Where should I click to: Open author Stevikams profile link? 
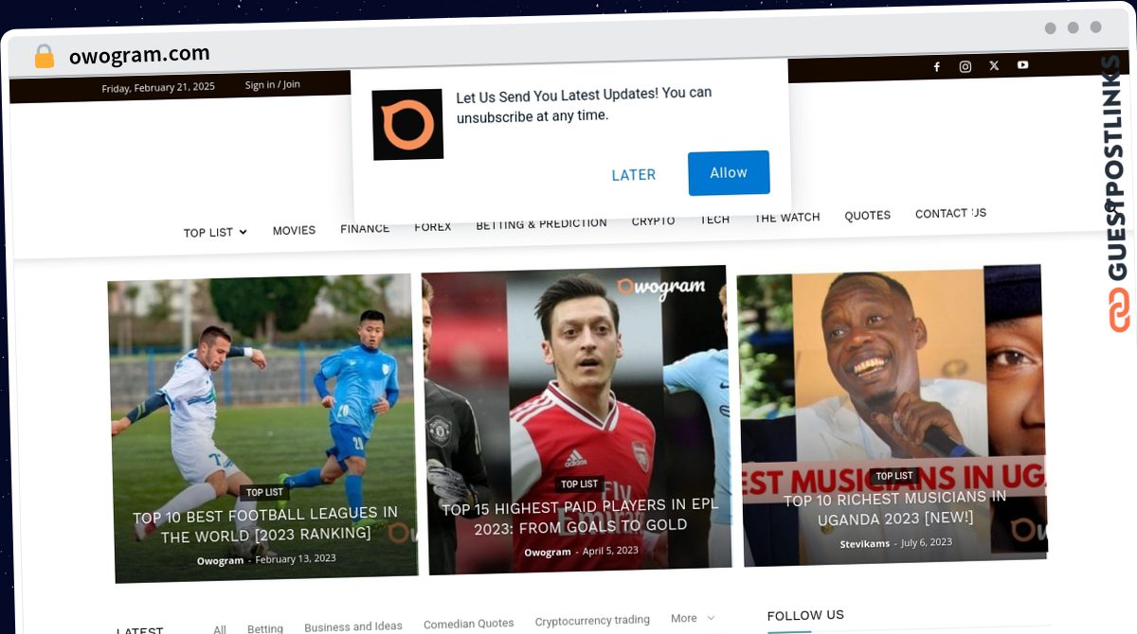[864, 544]
